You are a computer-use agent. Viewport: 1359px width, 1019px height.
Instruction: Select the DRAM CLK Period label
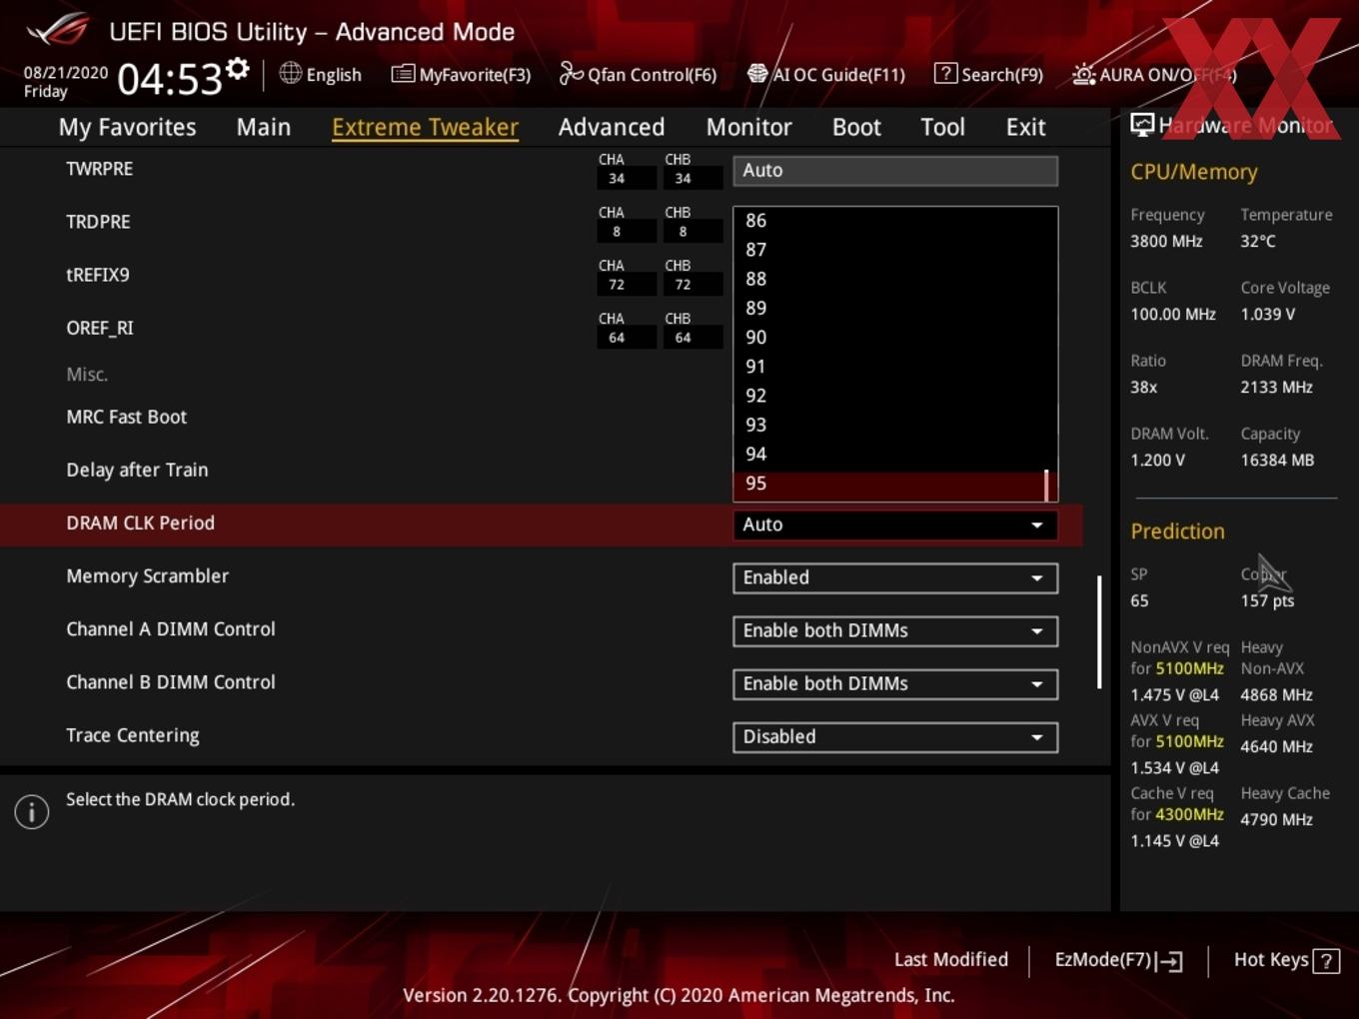(x=140, y=523)
